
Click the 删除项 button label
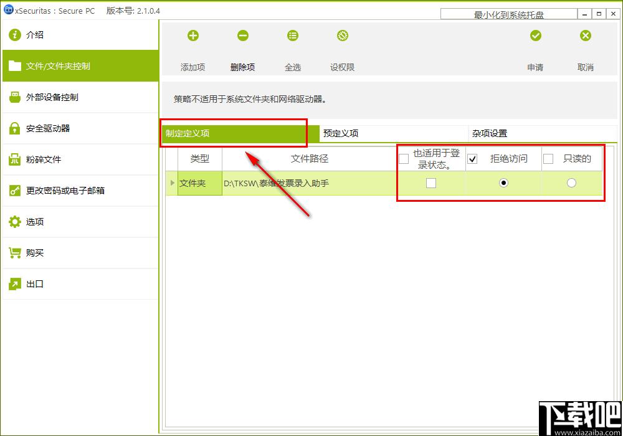(x=243, y=67)
